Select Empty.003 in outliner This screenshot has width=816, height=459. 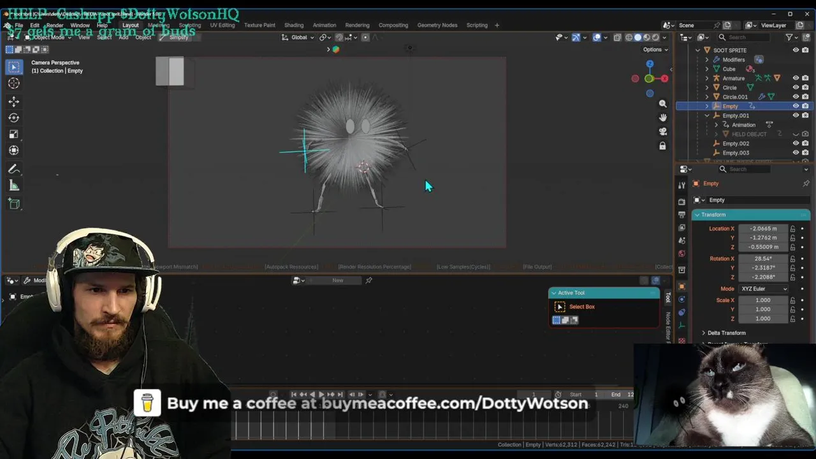coord(736,153)
